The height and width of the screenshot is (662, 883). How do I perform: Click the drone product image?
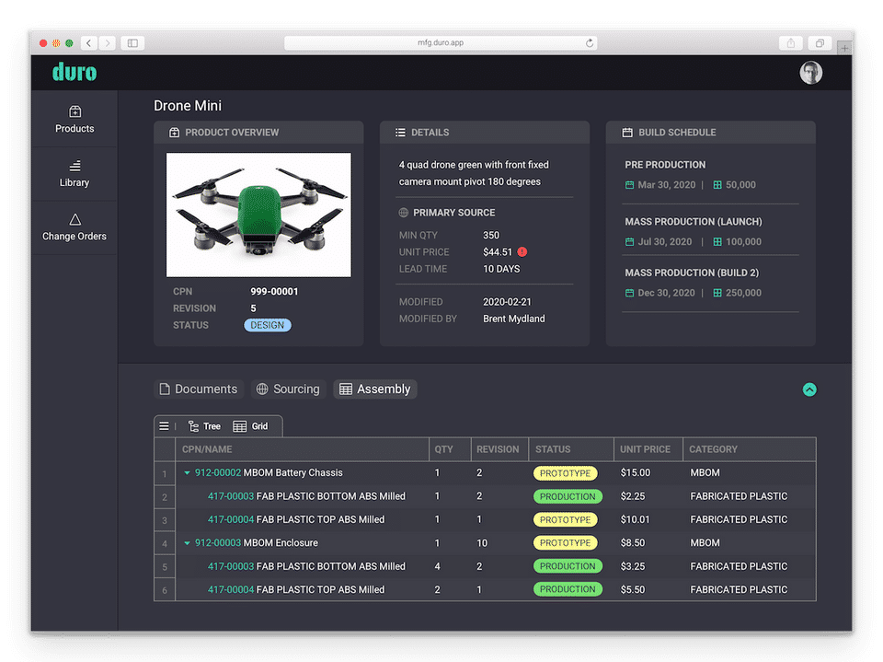point(258,215)
